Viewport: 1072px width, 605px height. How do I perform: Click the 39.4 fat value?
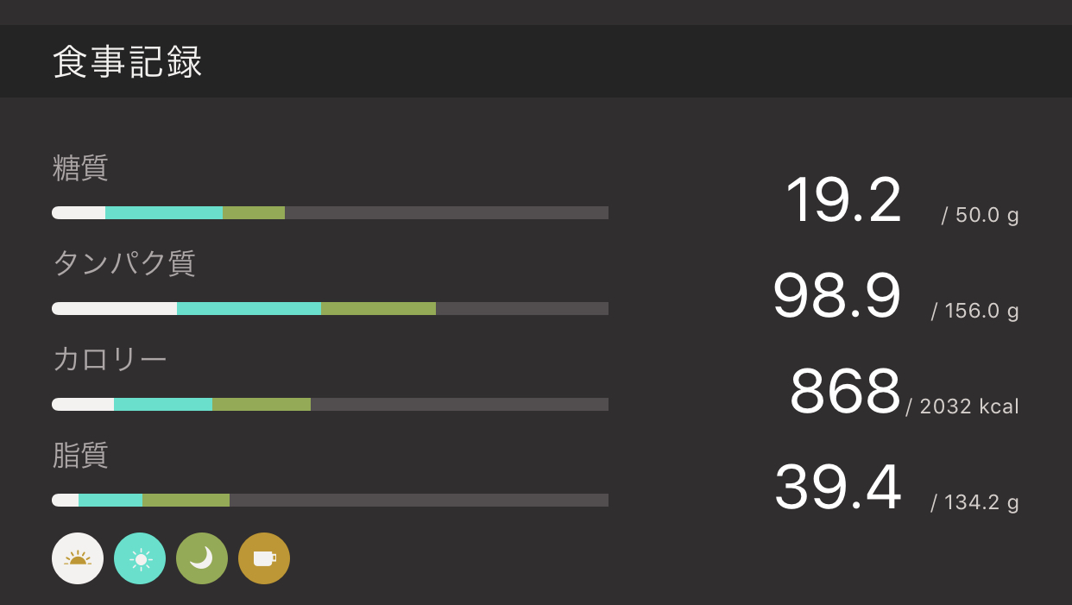click(x=837, y=488)
